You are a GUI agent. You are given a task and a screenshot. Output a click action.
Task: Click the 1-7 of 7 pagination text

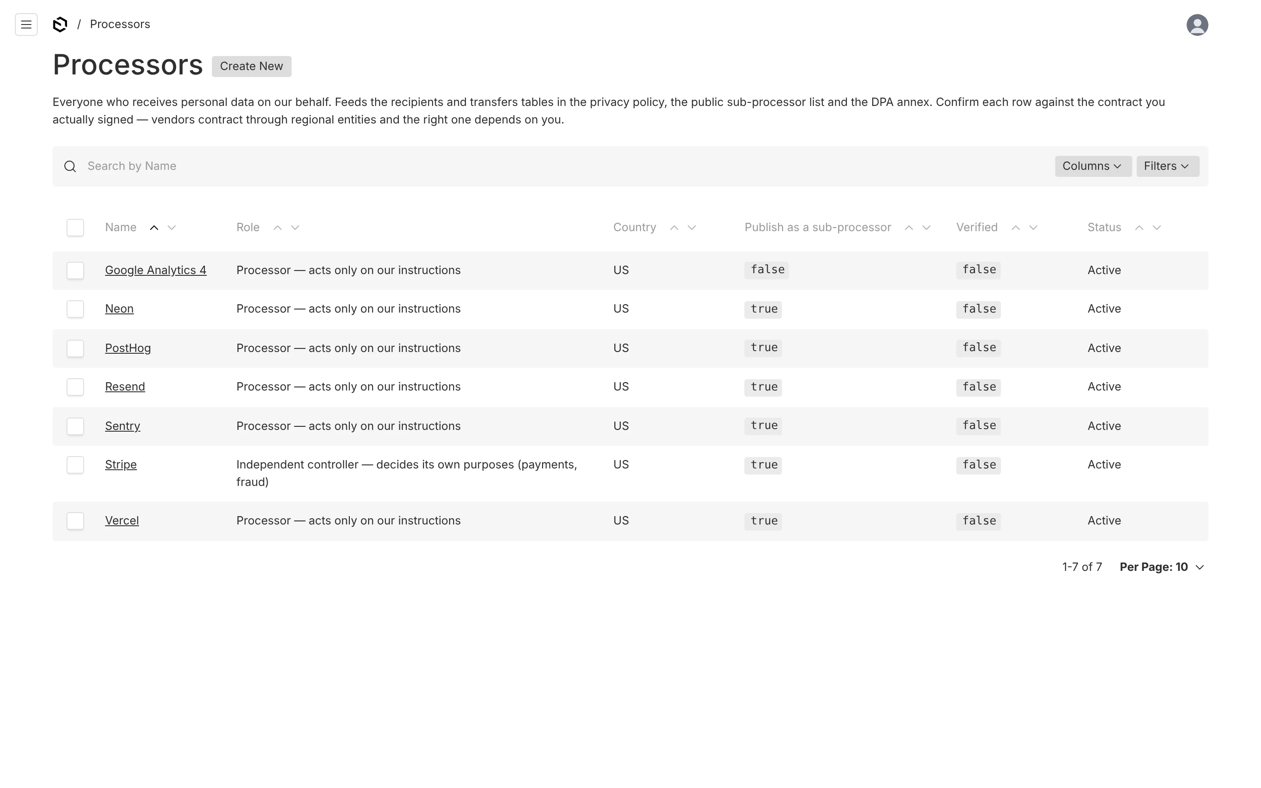[x=1082, y=567]
